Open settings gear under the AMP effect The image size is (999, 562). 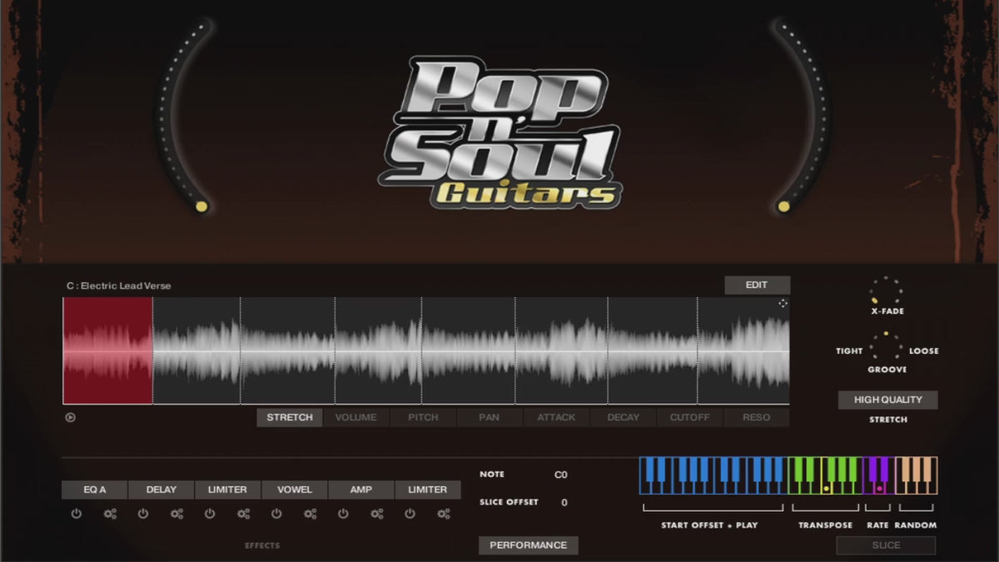[376, 515]
